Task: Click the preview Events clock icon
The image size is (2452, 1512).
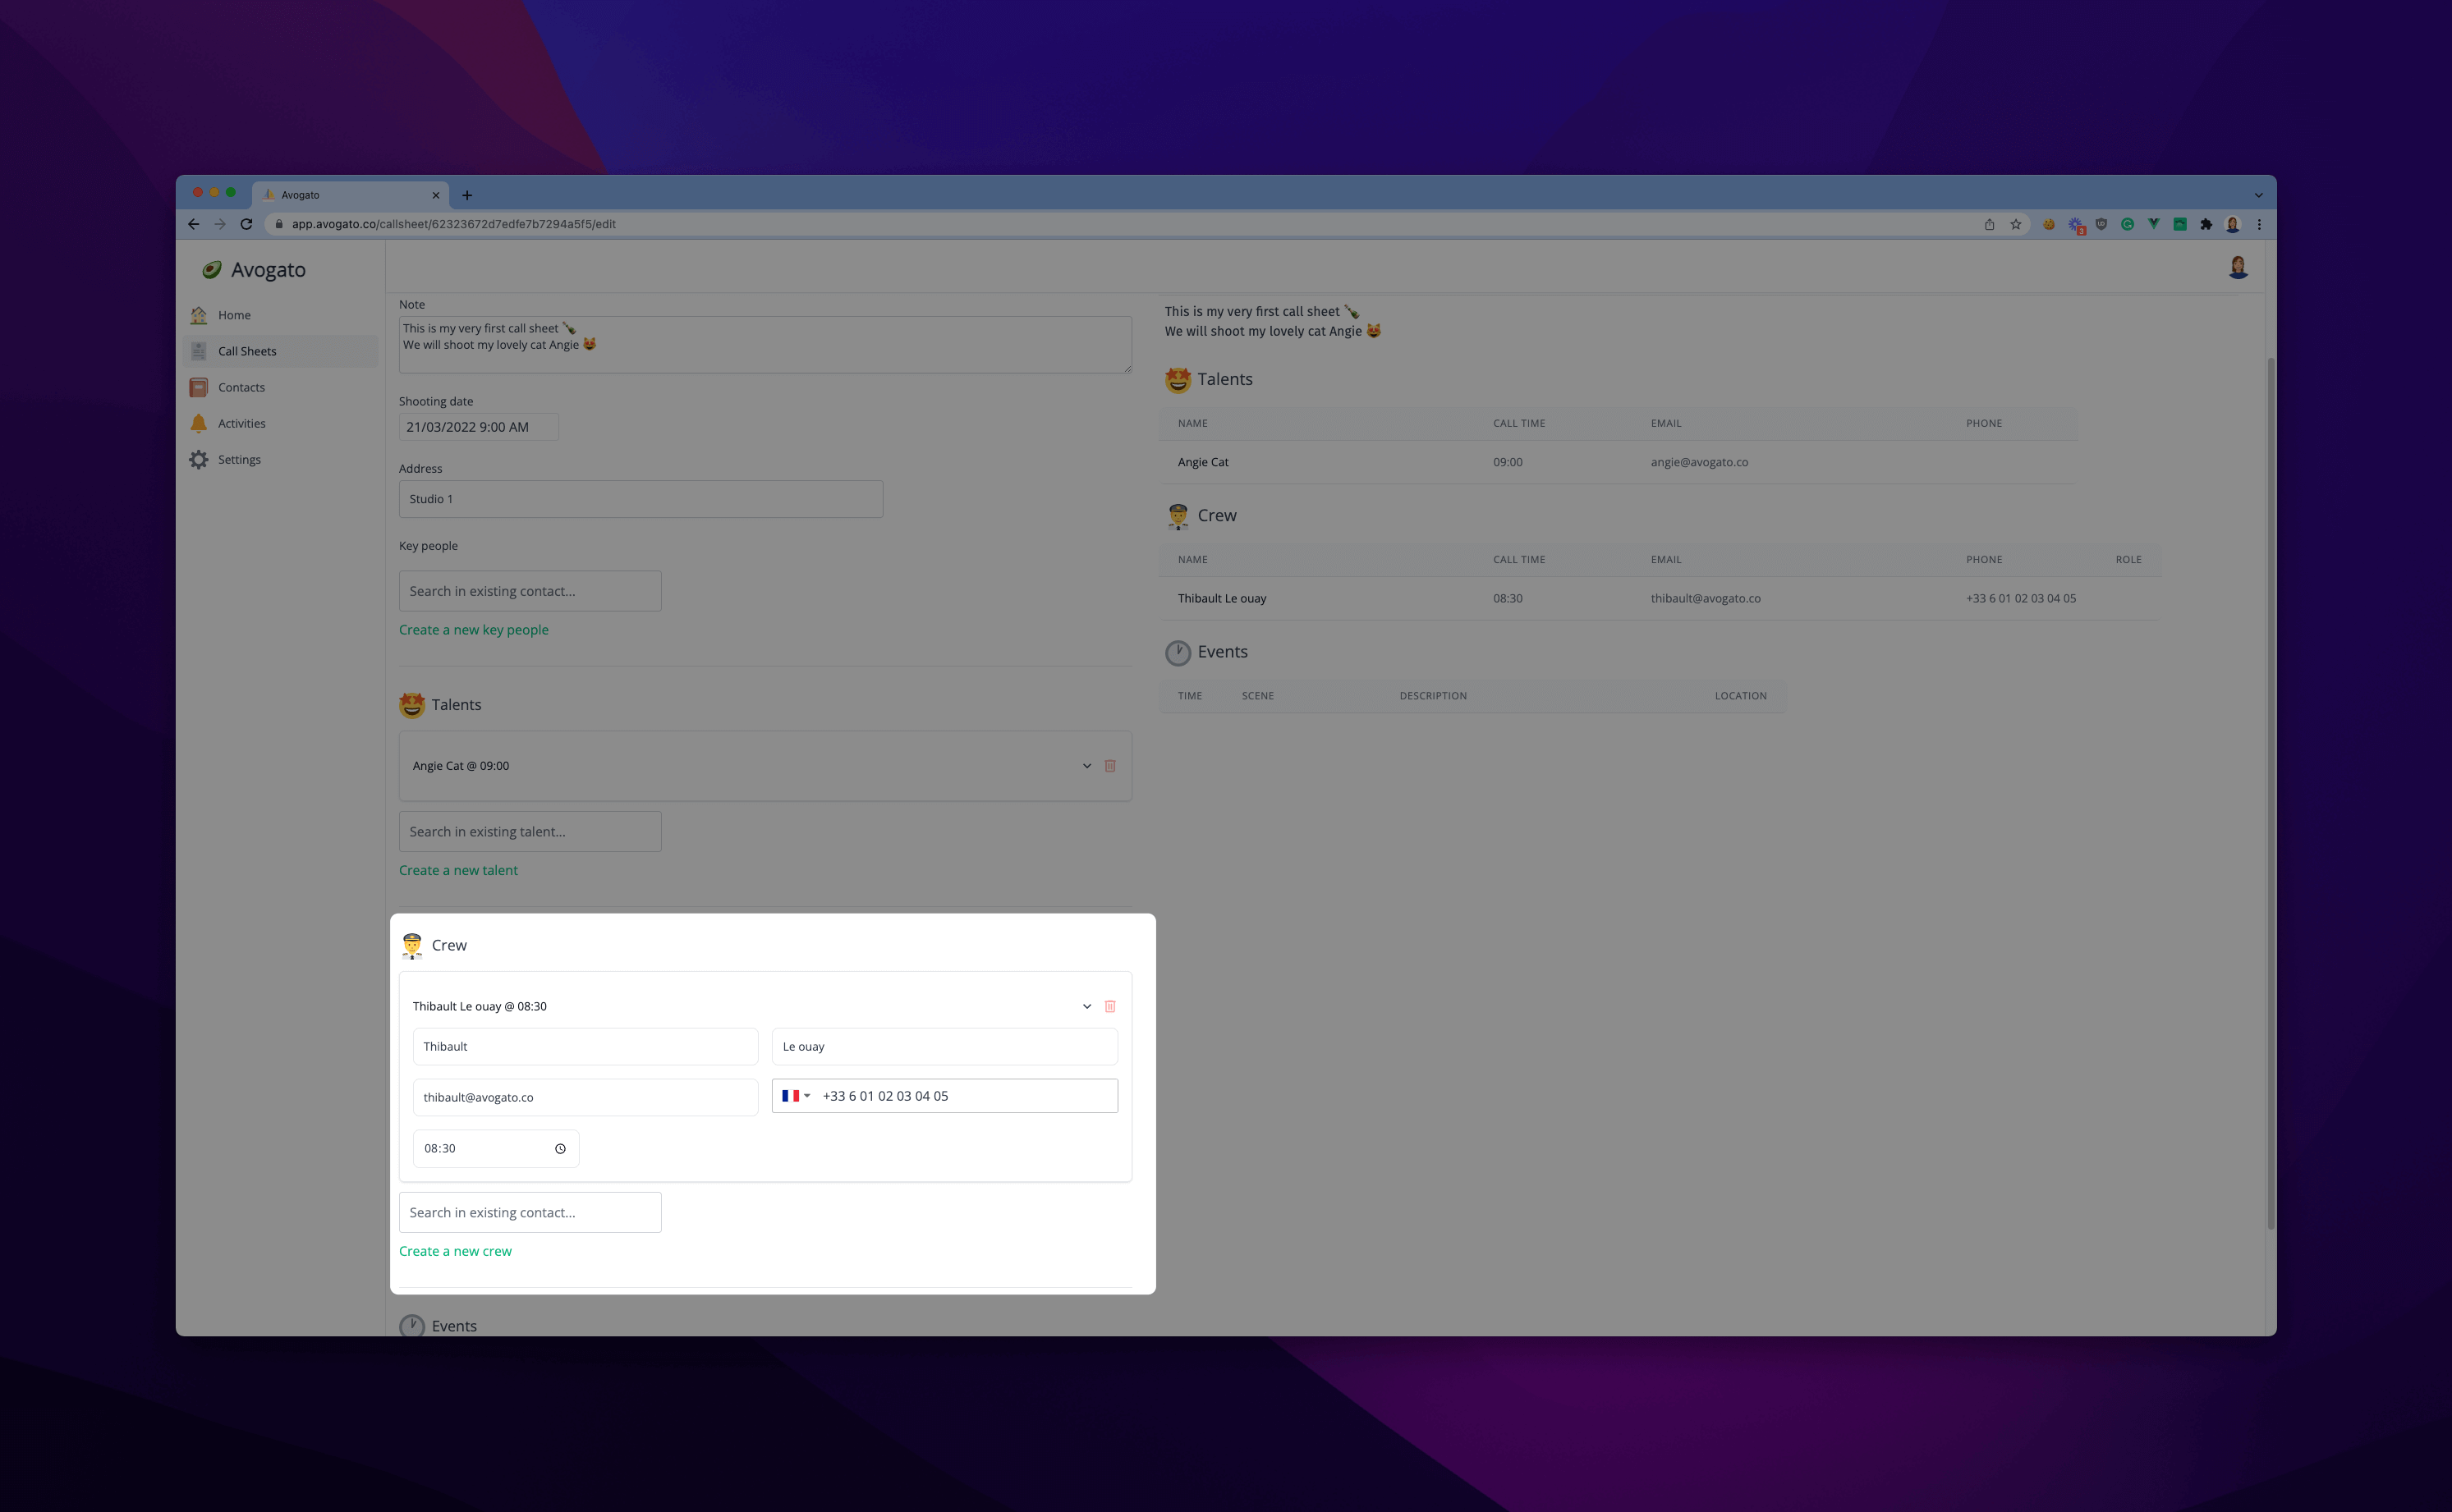Action: pyautogui.click(x=1178, y=652)
